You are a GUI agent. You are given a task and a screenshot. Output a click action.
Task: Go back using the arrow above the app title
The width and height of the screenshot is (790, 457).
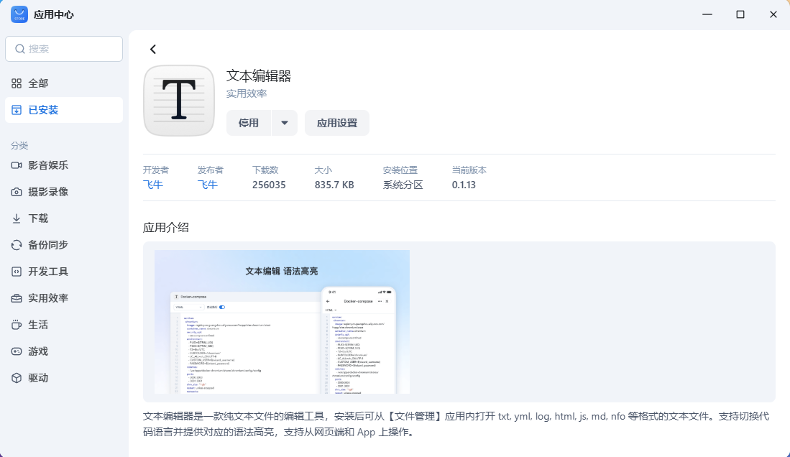point(152,49)
